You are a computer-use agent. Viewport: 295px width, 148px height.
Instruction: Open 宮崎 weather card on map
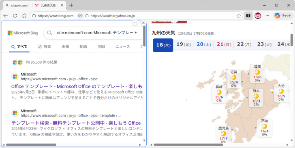(264, 128)
